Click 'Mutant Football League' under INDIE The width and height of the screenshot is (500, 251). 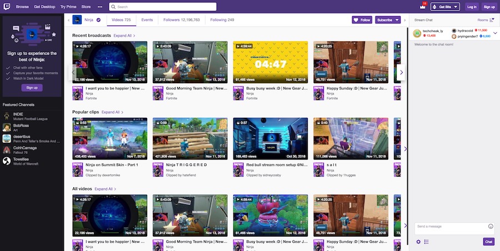tap(31, 119)
